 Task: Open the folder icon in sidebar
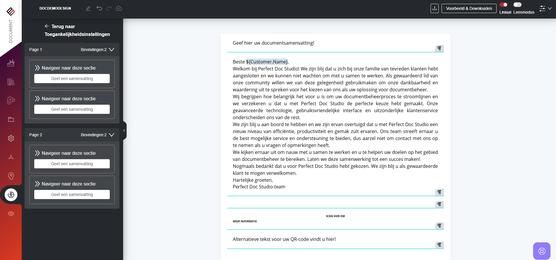point(11,119)
